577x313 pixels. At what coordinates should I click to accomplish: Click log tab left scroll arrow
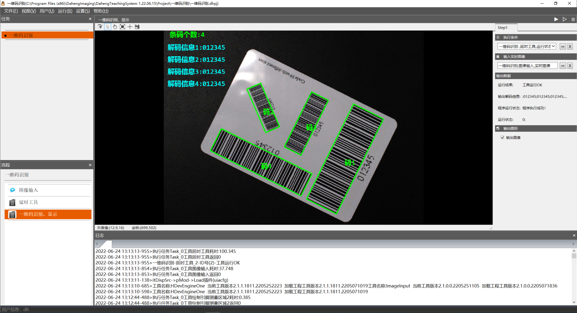pos(97,244)
